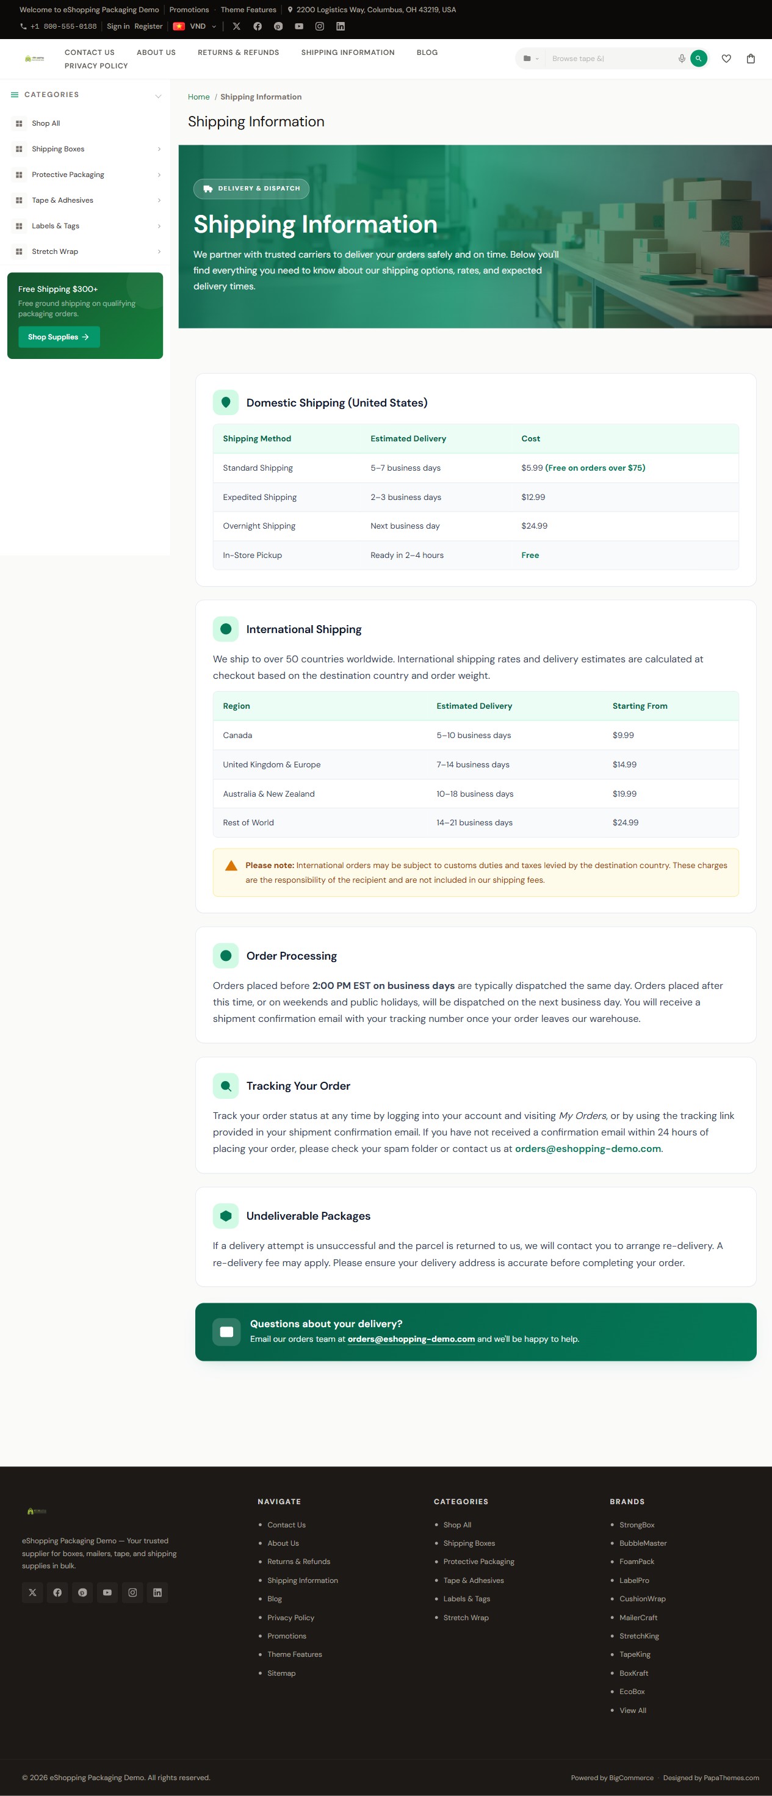Open Sitemap link in footer Navigate list
Screen dimensions: 772x1796
(281, 1673)
